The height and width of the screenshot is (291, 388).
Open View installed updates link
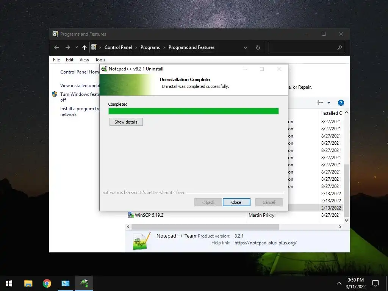[80, 85]
